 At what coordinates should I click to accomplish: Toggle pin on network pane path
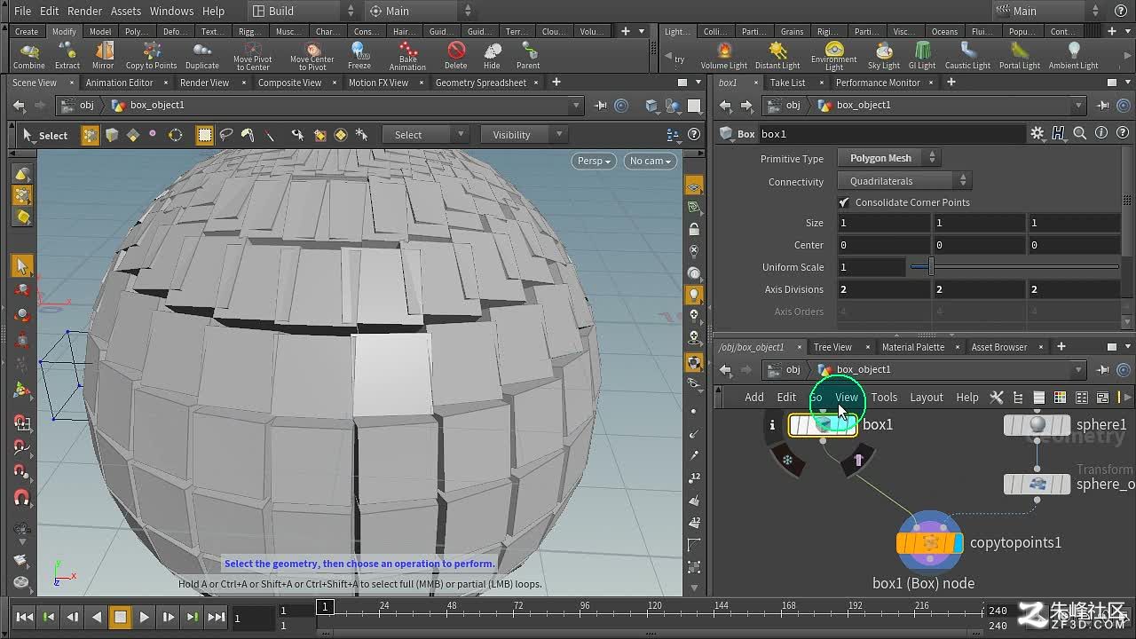1103,369
